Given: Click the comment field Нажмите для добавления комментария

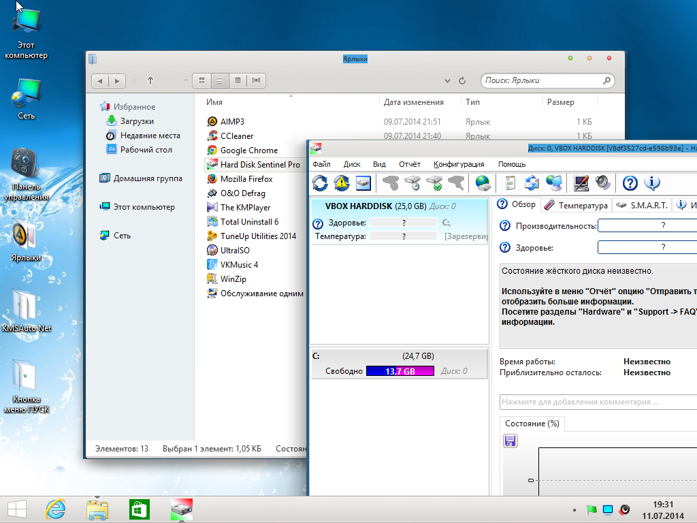Looking at the screenshot, I should (598, 402).
